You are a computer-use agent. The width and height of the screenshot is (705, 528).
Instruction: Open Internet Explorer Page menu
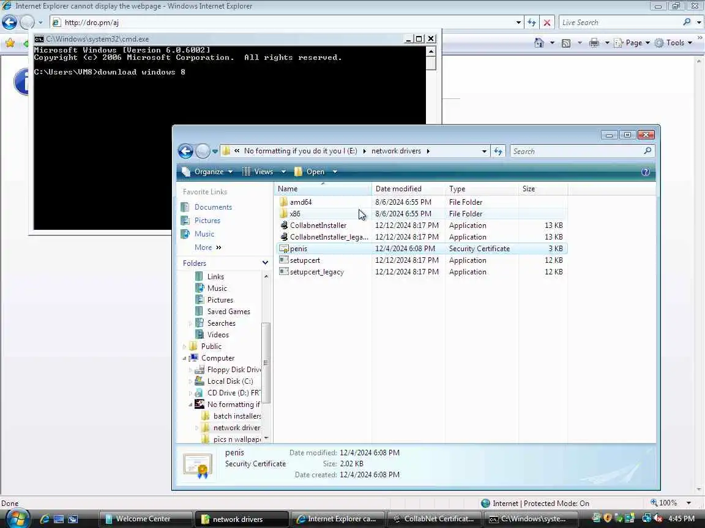point(633,43)
